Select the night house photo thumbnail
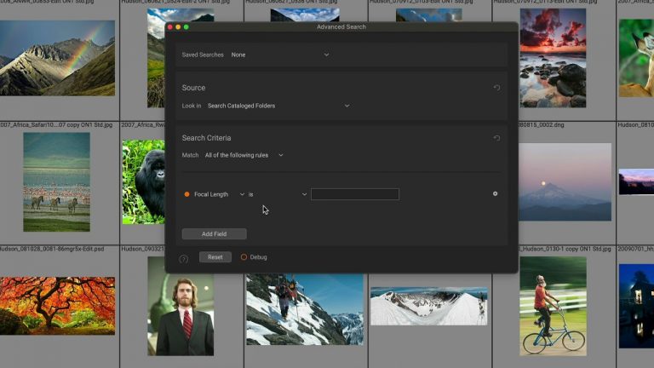Viewport: 654px width, 368px height. click(x=636, y=306)
